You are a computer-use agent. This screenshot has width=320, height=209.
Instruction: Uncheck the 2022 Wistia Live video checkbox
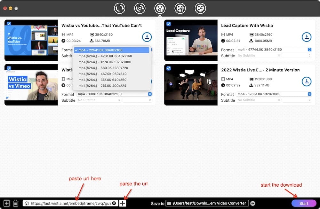pyautogui.click(x=169, y=68)
